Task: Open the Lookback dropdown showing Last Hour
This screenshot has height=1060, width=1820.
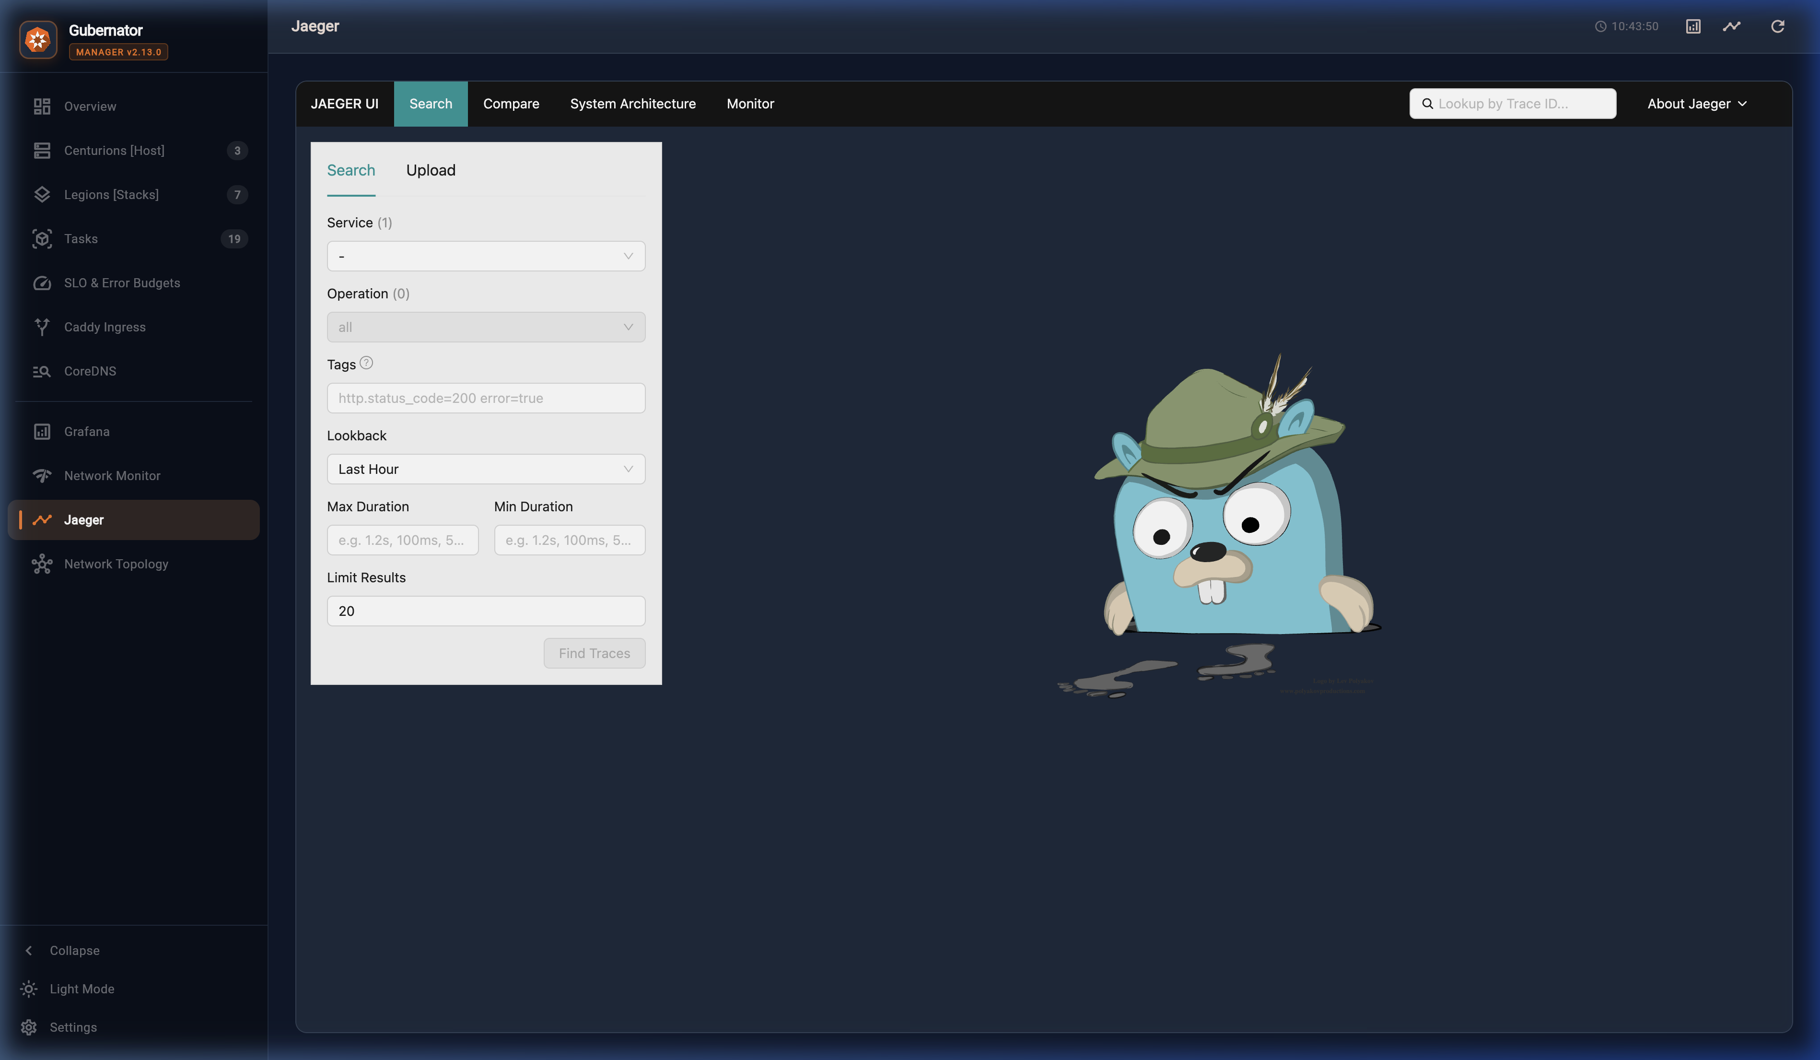Action: point(486,469)
